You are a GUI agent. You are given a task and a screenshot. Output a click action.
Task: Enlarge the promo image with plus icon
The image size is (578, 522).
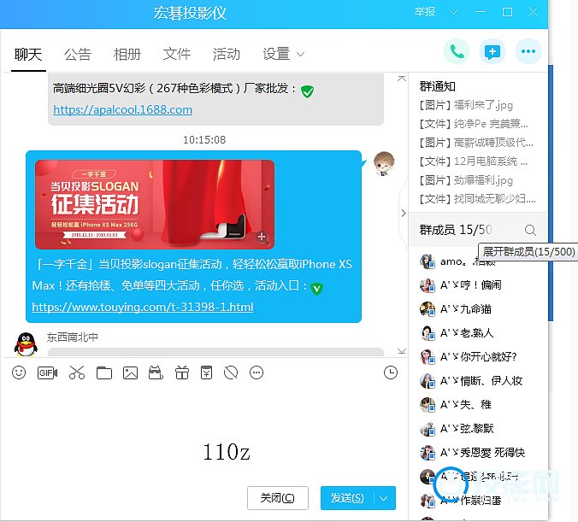(x=262, y=237)
